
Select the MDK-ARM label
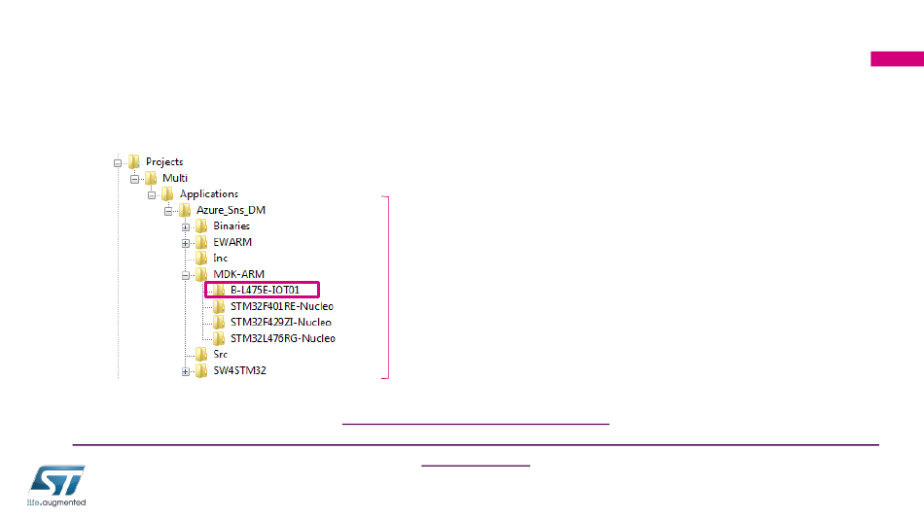pos(238,274)
